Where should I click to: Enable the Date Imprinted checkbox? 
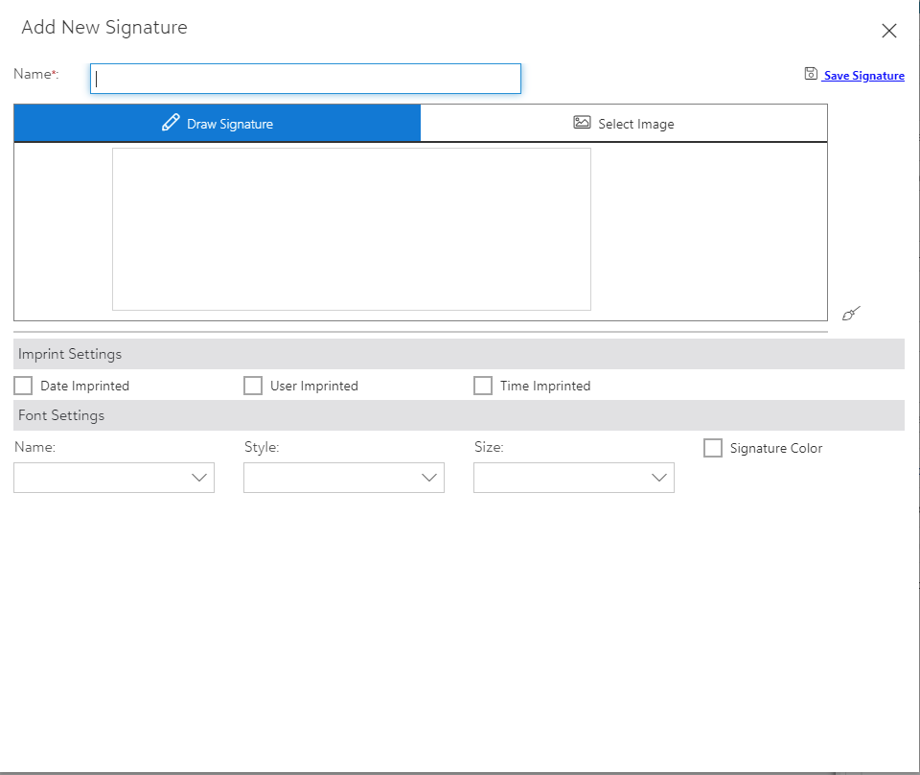[24, 386]
